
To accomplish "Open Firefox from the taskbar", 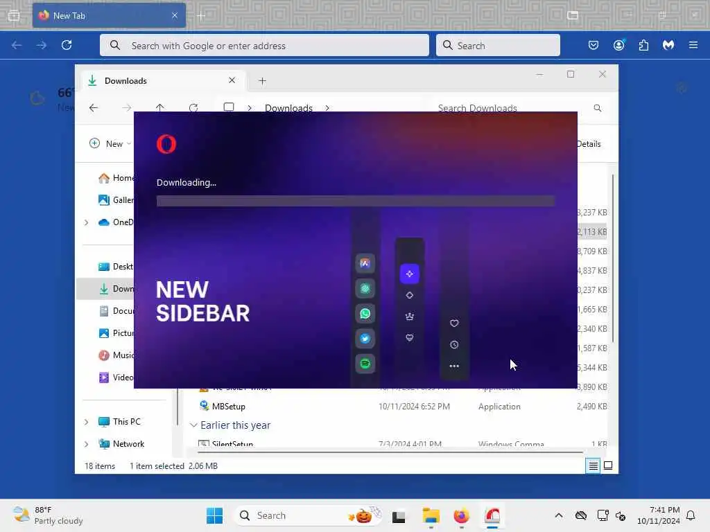I will point(461,515).
